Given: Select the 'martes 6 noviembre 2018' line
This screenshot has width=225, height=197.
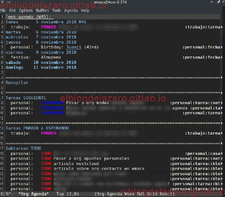Looking at the screenshot, I should 41,32.
